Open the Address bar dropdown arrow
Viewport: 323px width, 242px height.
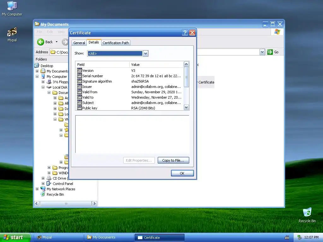262,52
